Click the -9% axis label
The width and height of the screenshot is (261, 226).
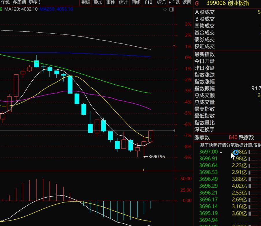coord(187,157)
